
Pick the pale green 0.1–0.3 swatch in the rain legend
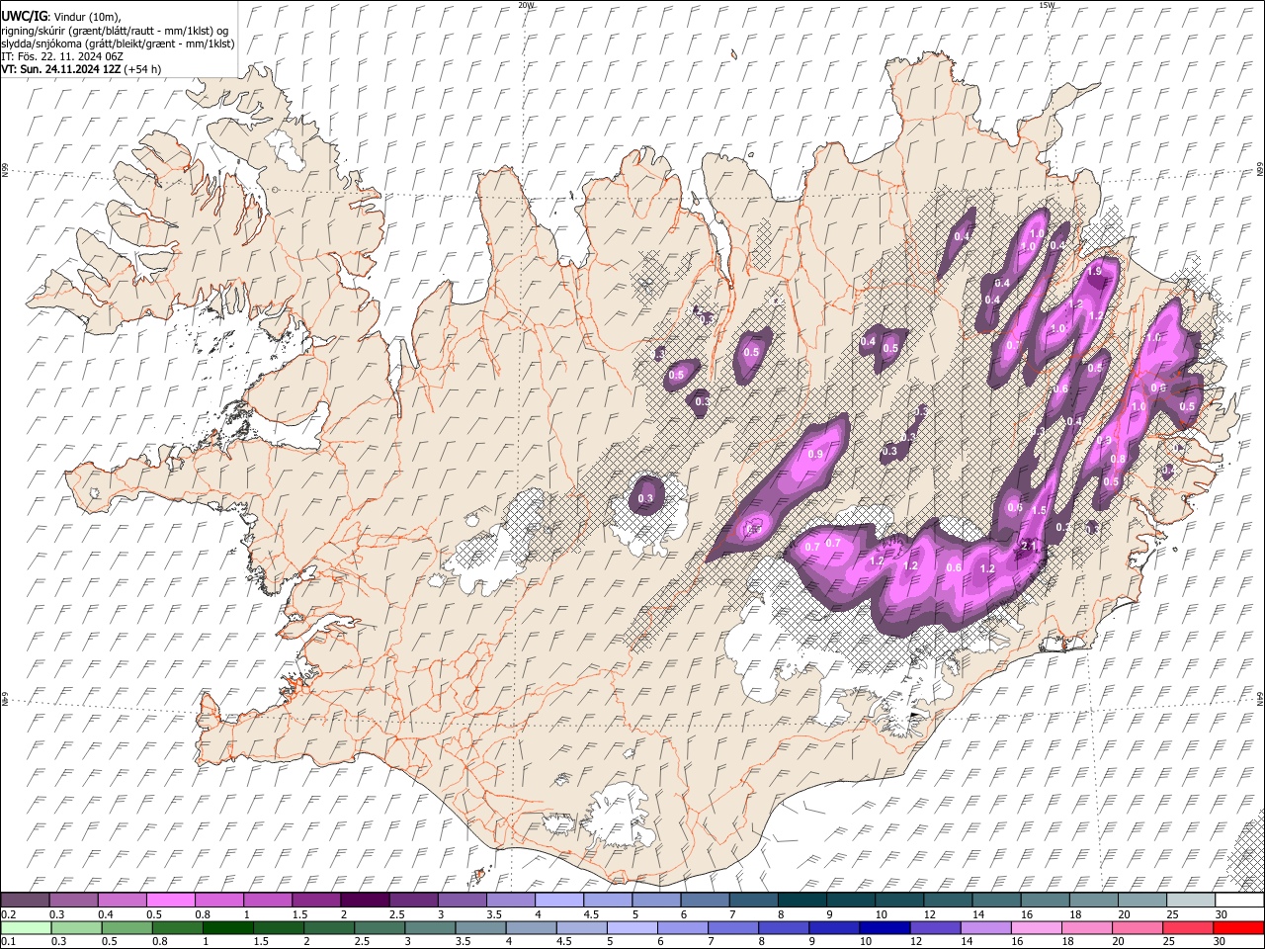point(26,927)
